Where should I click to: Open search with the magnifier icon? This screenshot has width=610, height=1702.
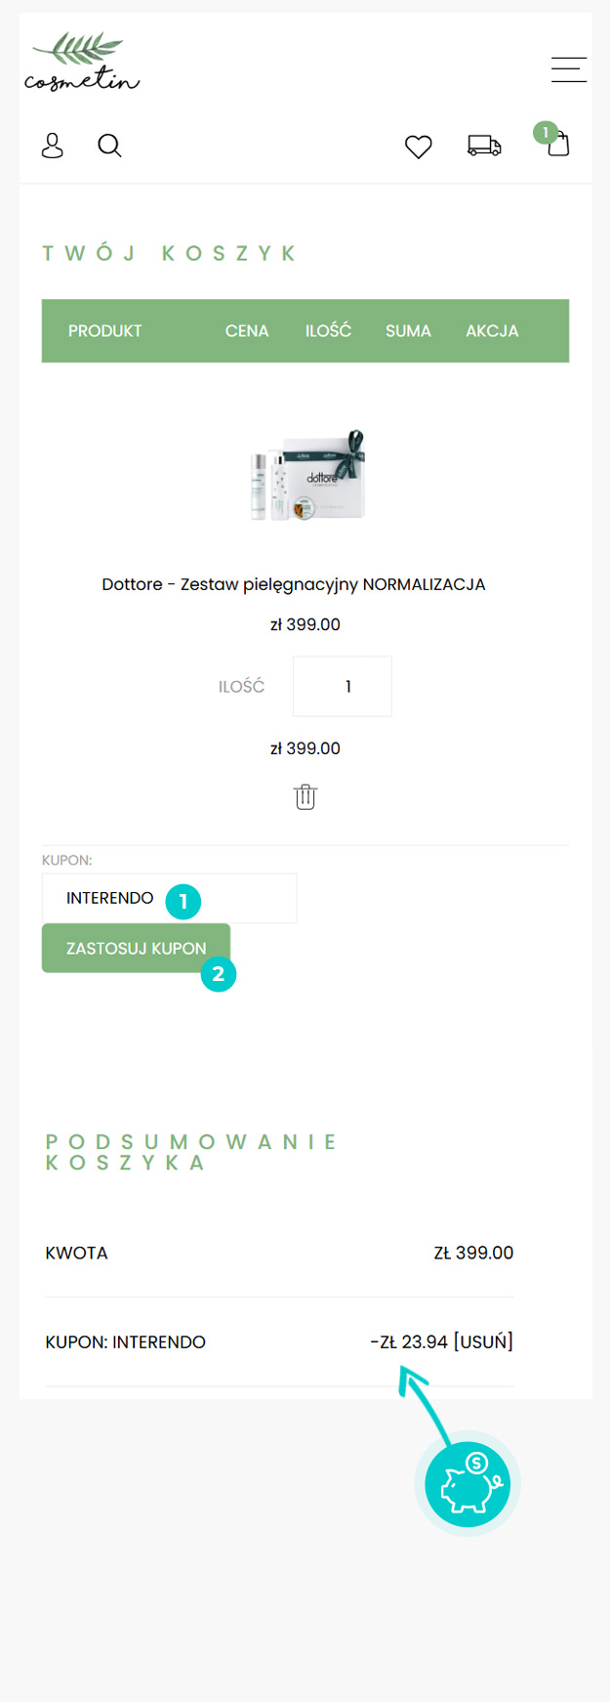tap(109, 146)
